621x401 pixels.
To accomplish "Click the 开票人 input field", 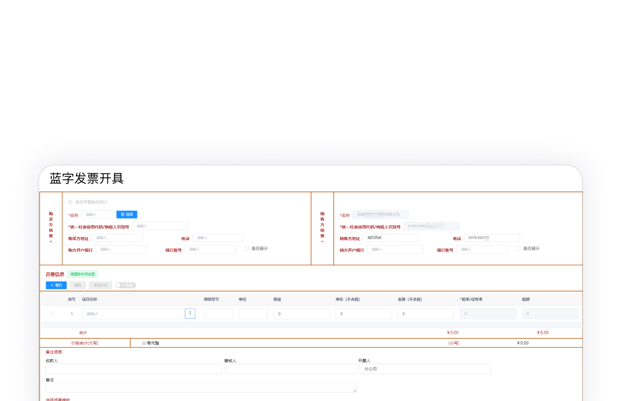I will click(426, 369).
